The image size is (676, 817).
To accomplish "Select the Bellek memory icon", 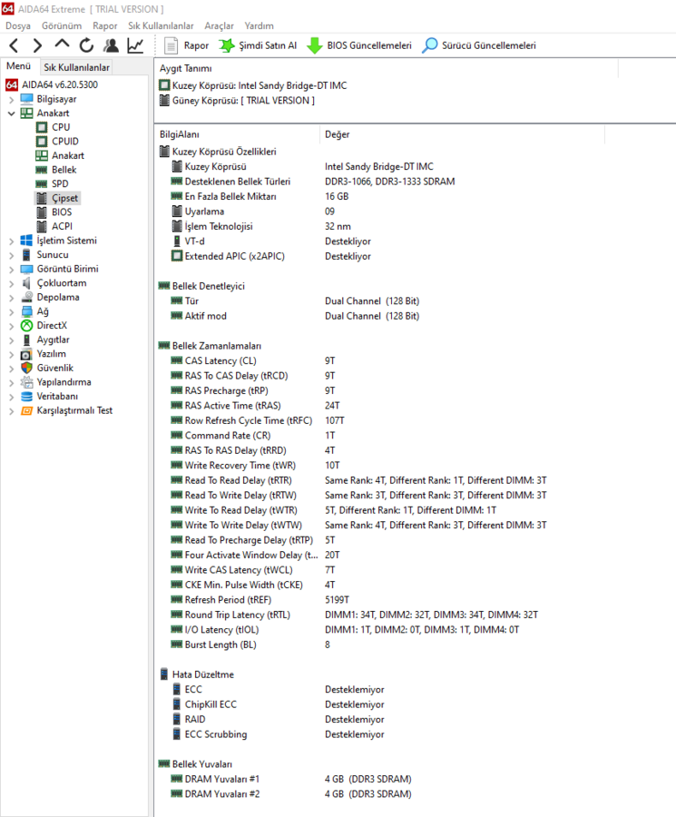I will coord(42,170).
